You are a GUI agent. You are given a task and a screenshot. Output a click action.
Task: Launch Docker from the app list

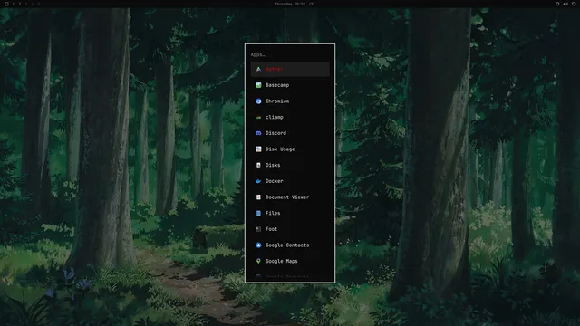pos(290,181)
